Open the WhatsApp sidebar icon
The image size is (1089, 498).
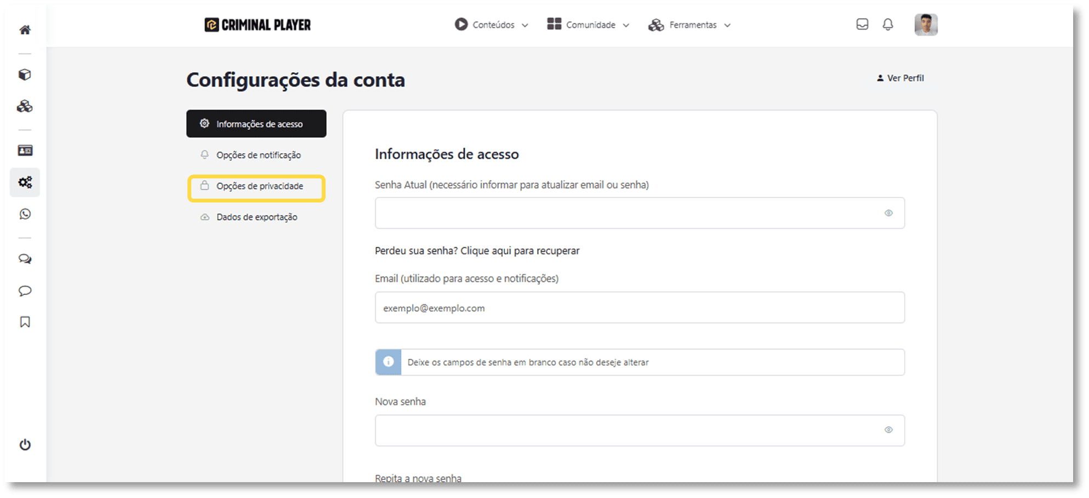tap(25, 214)
